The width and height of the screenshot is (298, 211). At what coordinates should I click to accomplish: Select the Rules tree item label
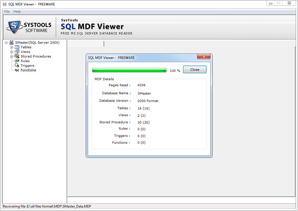click(x=25, y=61)
